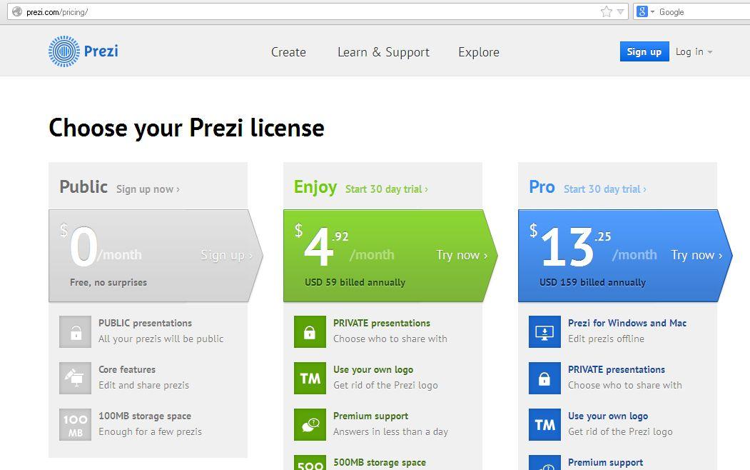Click 'PRIVATE presentations' in Pro plan
The width and height of the screenshot is (750, 470).
[616, 369]
